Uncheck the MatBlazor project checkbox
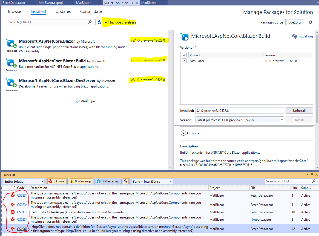The image size is (319, 236). (x=184, y=61)
